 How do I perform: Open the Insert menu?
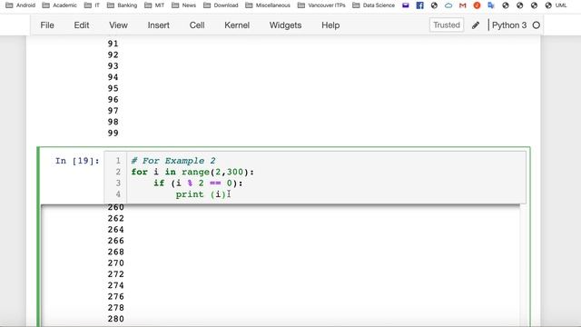coord(159,25)
